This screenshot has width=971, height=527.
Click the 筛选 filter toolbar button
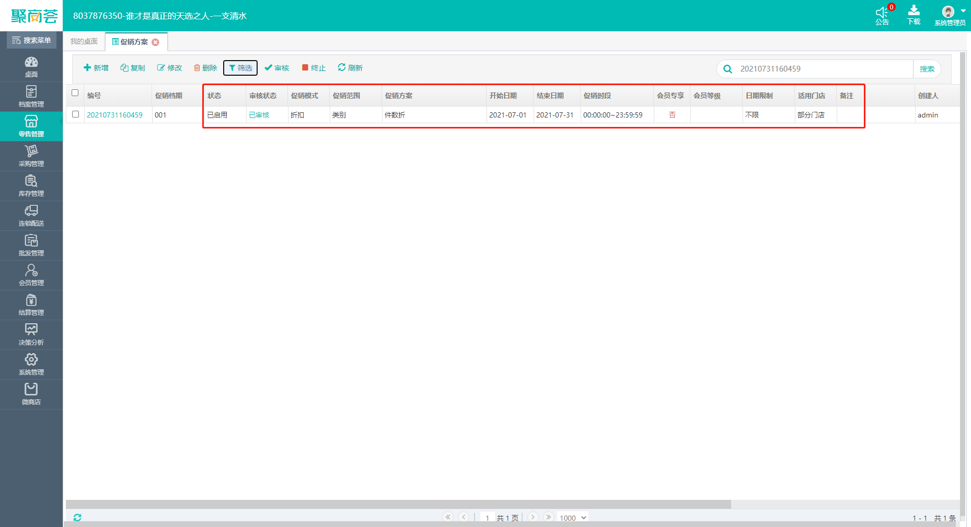[x=240, y=68]
